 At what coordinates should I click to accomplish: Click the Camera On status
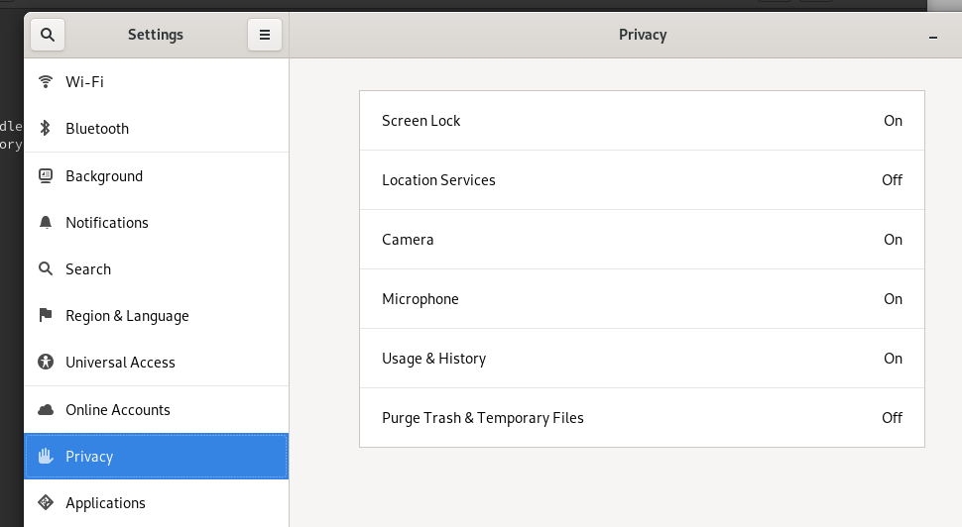893,240
